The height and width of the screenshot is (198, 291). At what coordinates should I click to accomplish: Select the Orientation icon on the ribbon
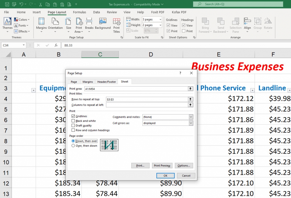click(x=55, y=25)
